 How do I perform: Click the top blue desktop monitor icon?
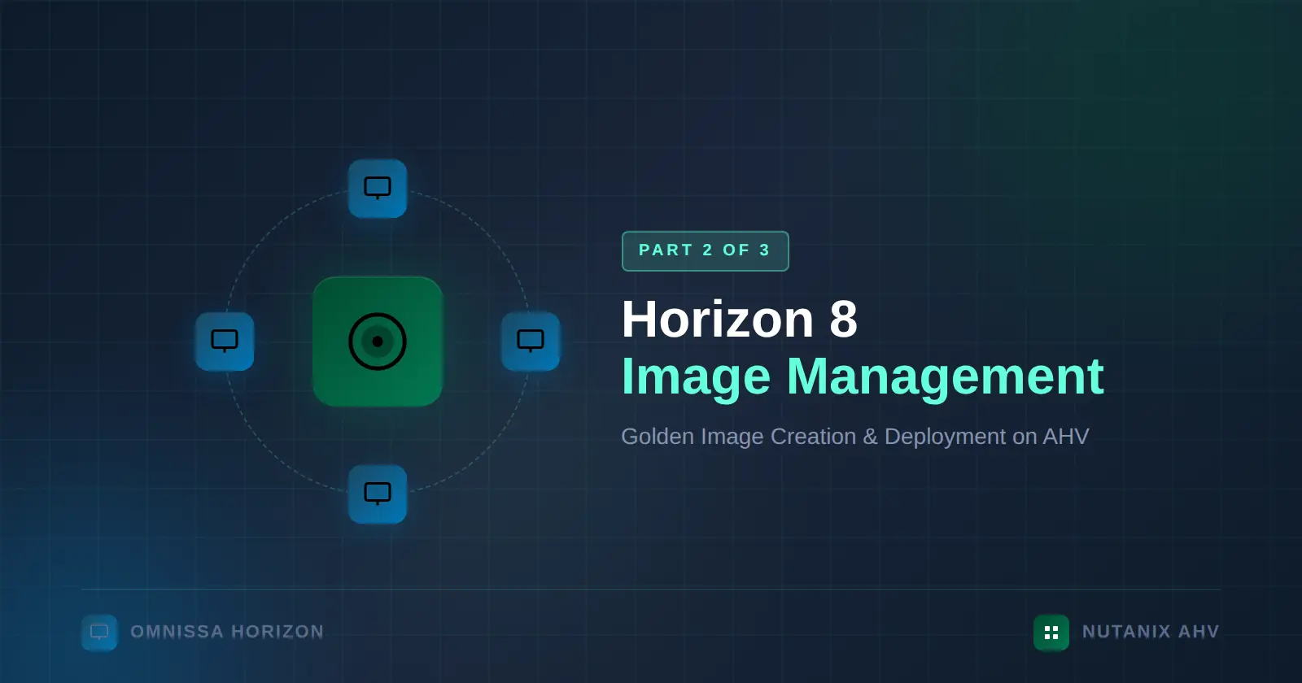pyautogui.click(x=378, y=189)
